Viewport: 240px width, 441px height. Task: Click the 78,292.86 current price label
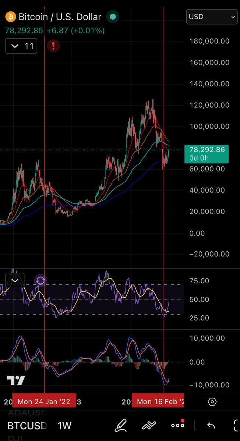(x=207, y=150)
